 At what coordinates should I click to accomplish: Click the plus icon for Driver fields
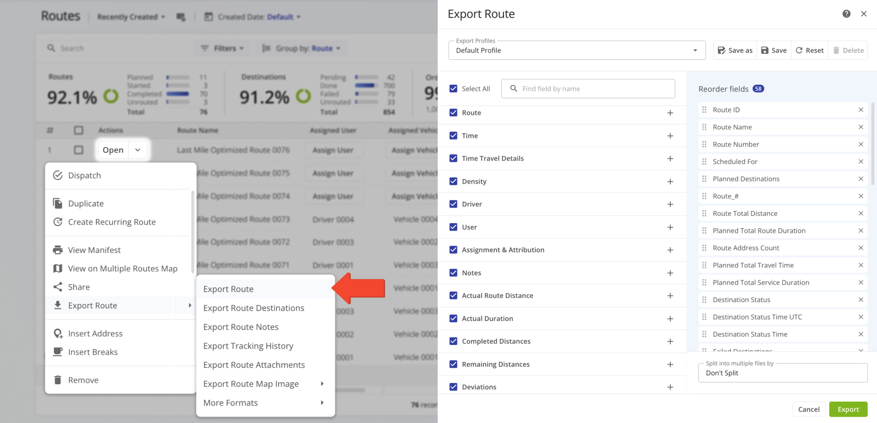(670, 204)
